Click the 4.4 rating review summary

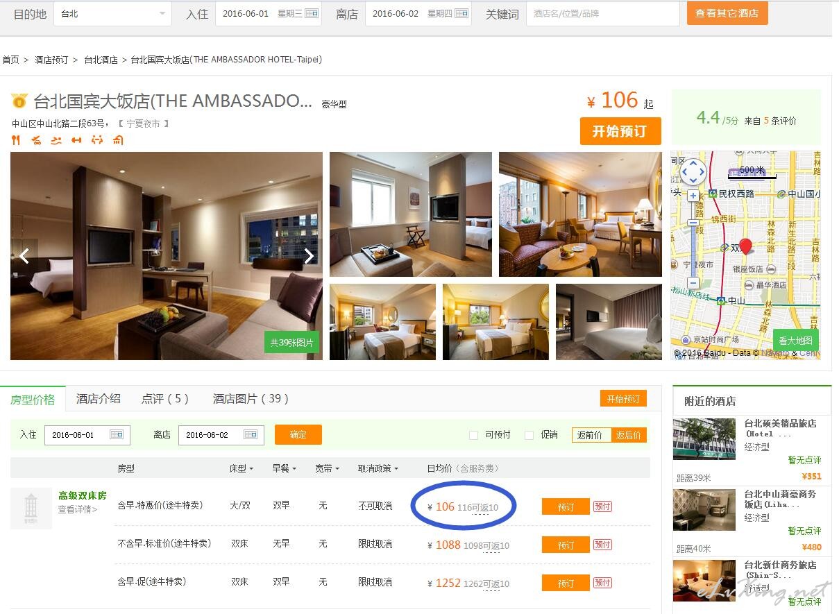(x=746, y=119)
